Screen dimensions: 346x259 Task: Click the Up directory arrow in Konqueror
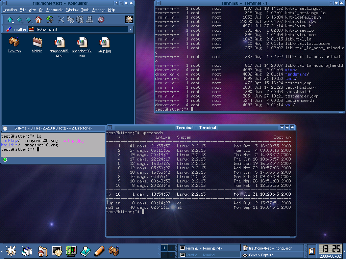10,20
